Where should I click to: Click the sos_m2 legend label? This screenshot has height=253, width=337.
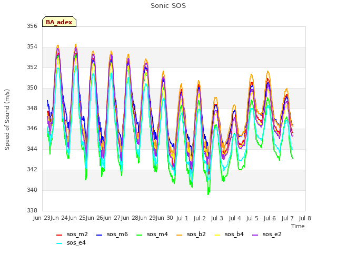[x=77, y=234]
